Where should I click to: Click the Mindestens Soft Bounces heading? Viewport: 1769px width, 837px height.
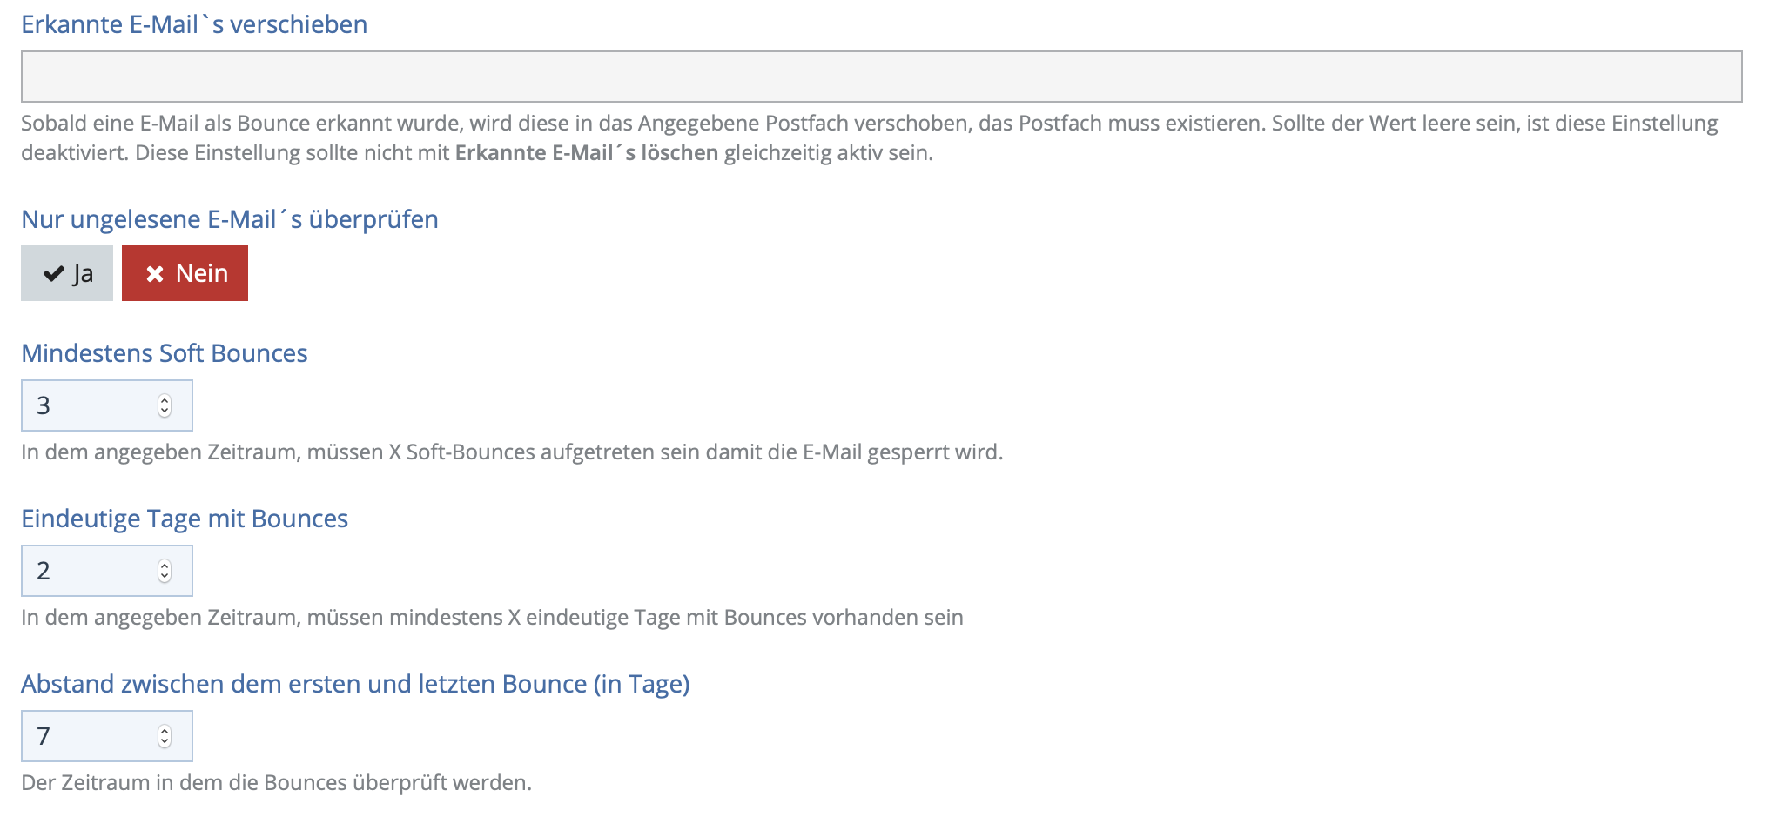(165, 353)
